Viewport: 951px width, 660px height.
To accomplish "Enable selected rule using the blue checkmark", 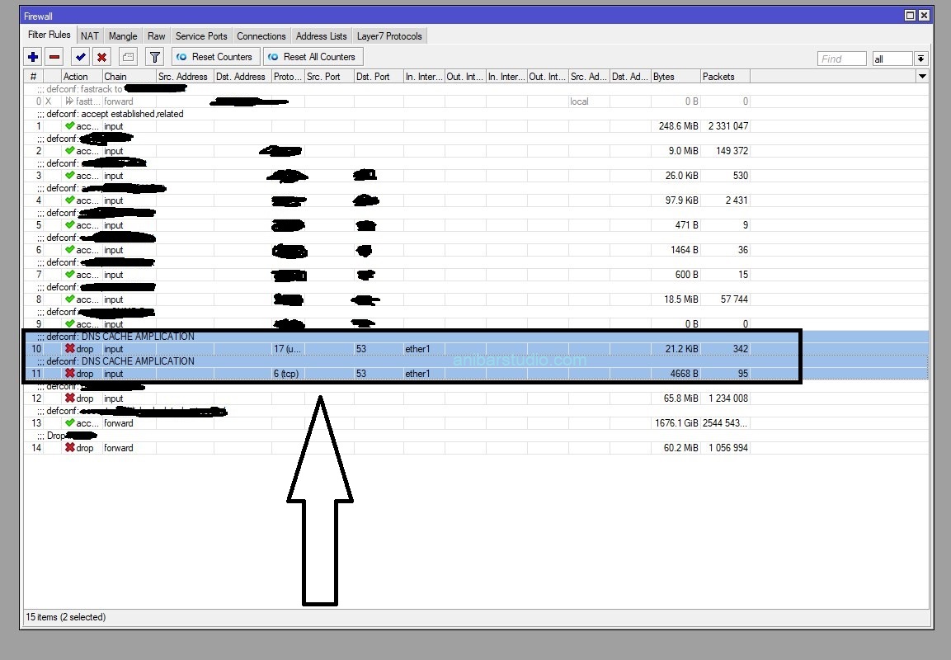I will (x=80, y=57).
